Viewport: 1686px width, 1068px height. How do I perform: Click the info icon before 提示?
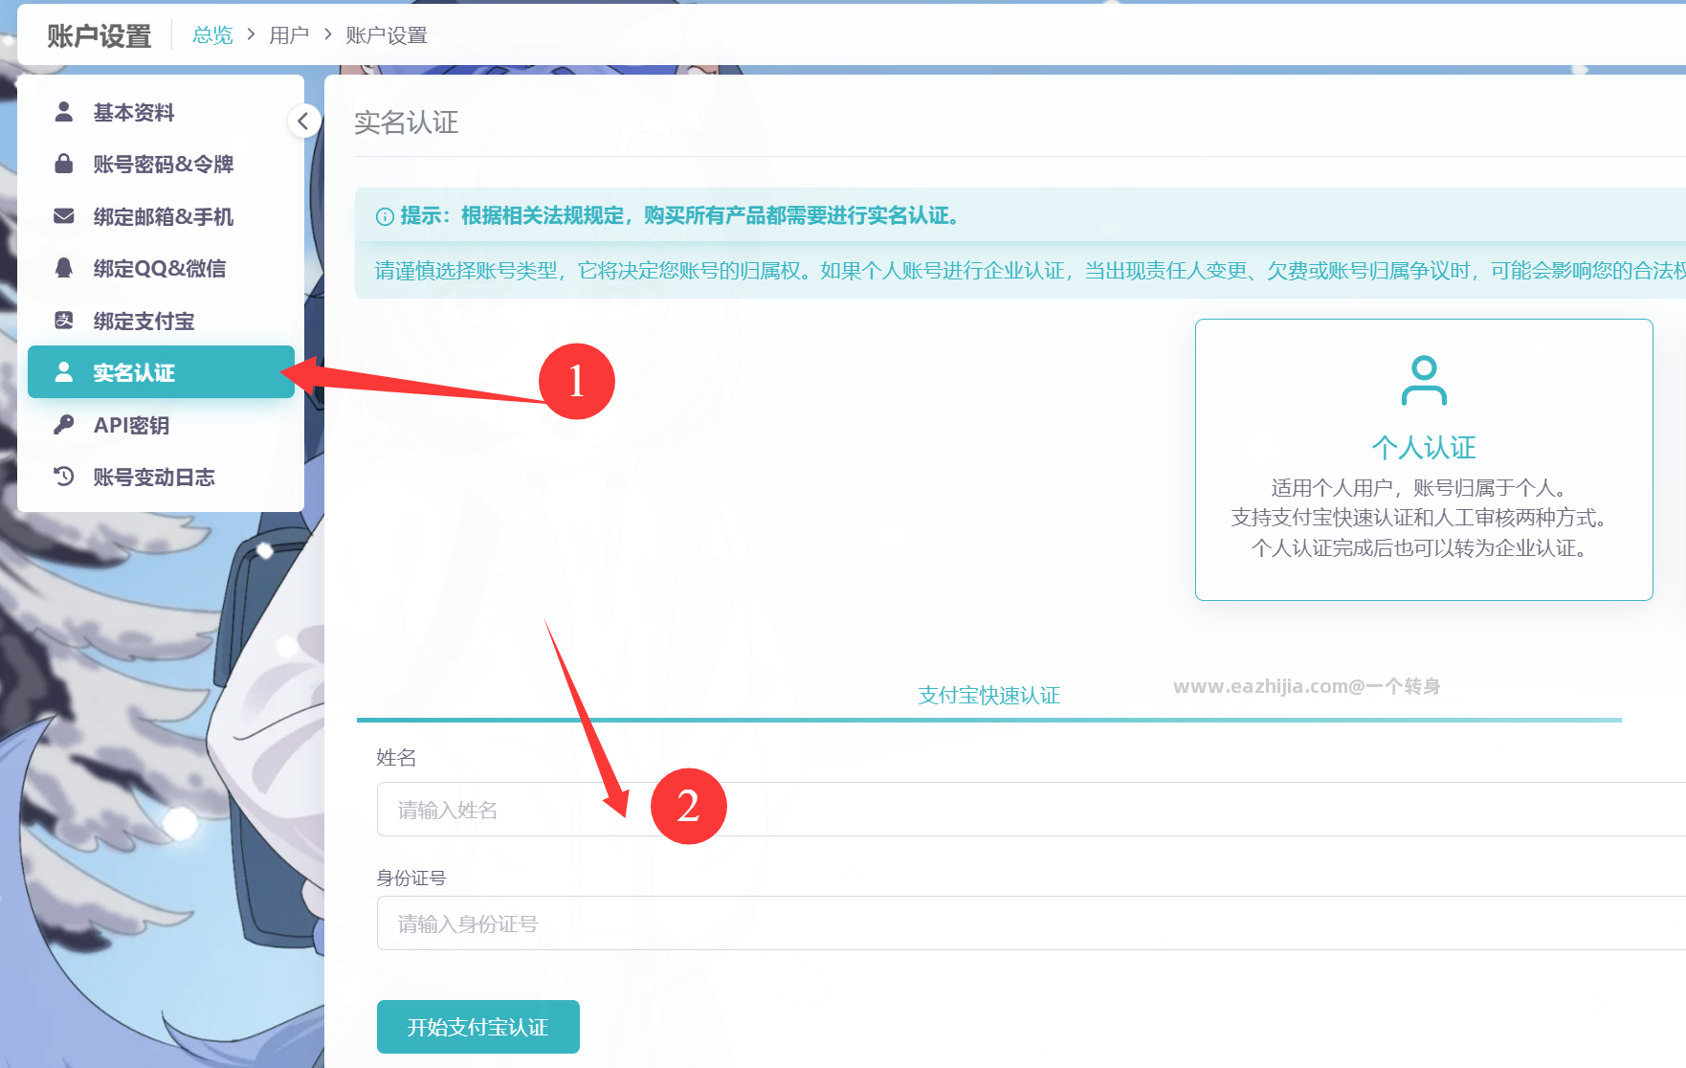pyautogui.click(x=385, y=216)
